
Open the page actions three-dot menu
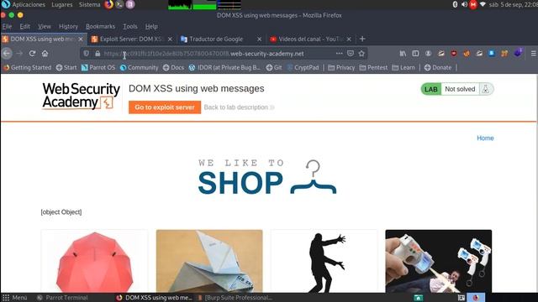tap(339, 54)
